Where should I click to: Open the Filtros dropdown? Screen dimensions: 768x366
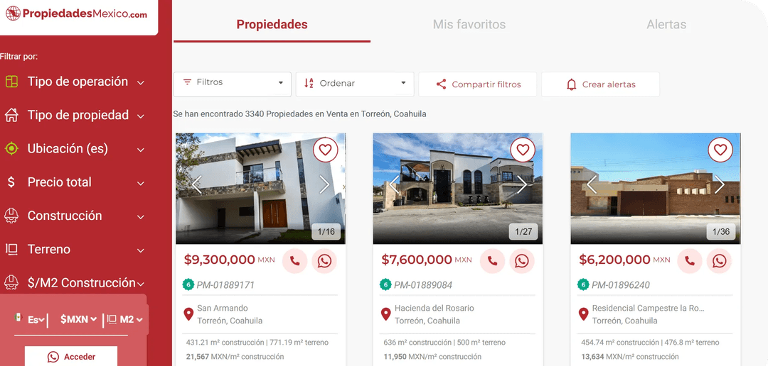point(232,84)
